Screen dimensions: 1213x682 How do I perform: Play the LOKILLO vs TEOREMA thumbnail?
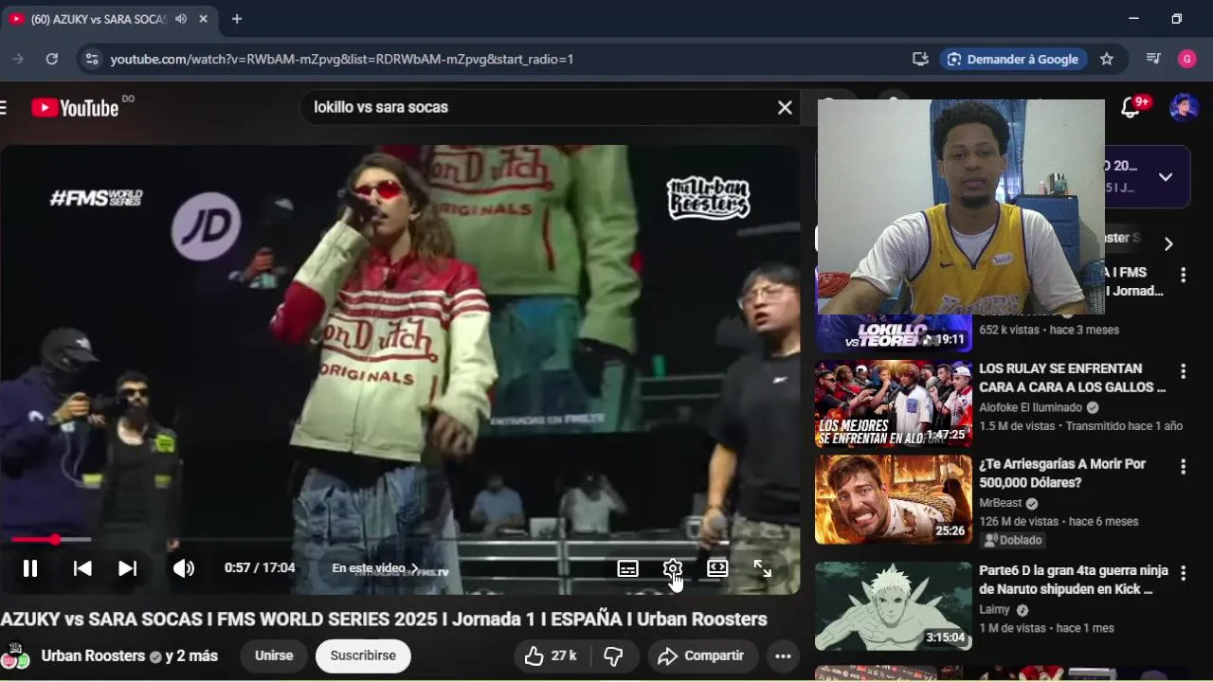[894, 333]
